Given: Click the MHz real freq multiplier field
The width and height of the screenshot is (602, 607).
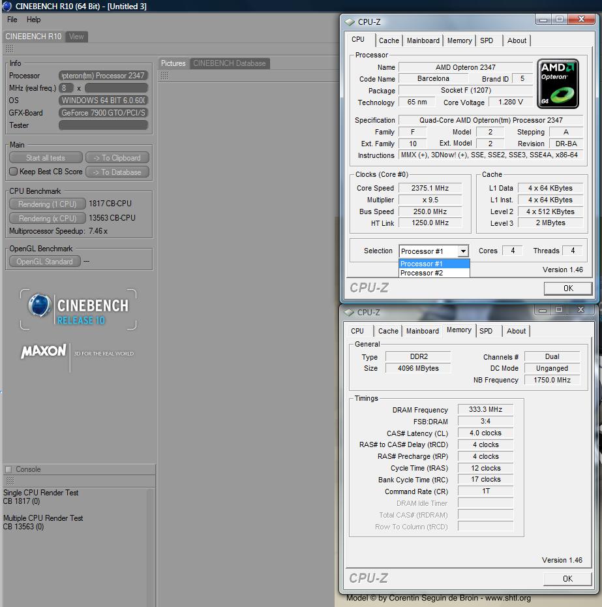Looking at the screenshot, I should [x=116, y=88].
